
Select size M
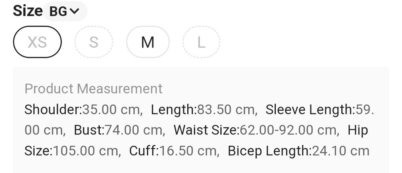[148, 42]
